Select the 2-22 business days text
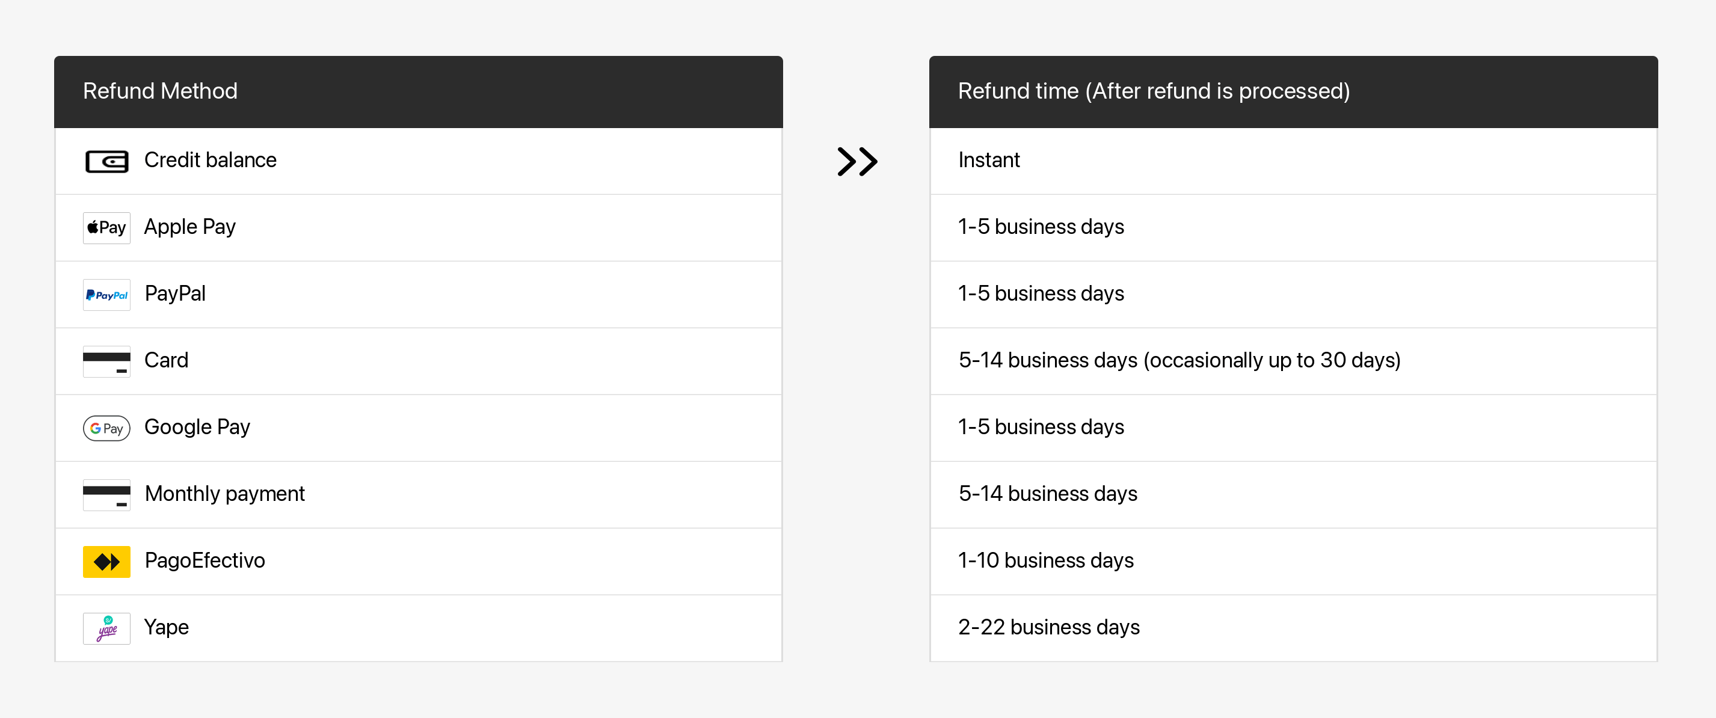1716x718 pixels. pos(1048,627)
